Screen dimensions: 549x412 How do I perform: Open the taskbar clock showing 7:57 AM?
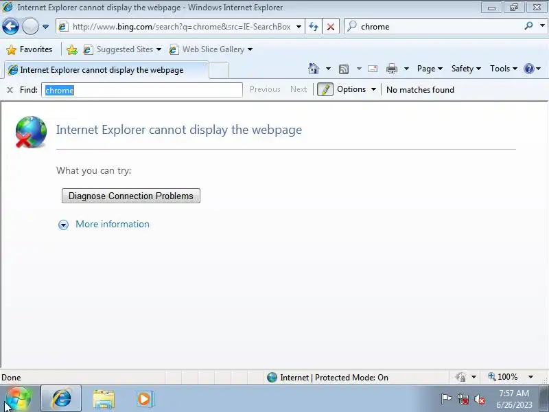(x=514, y=399)
